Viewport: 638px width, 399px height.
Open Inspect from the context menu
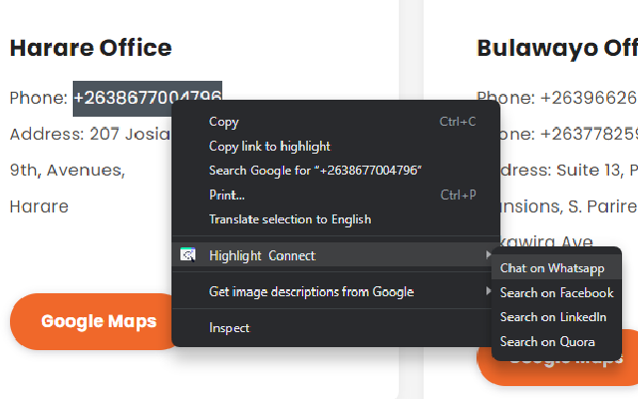coord(229,327)
